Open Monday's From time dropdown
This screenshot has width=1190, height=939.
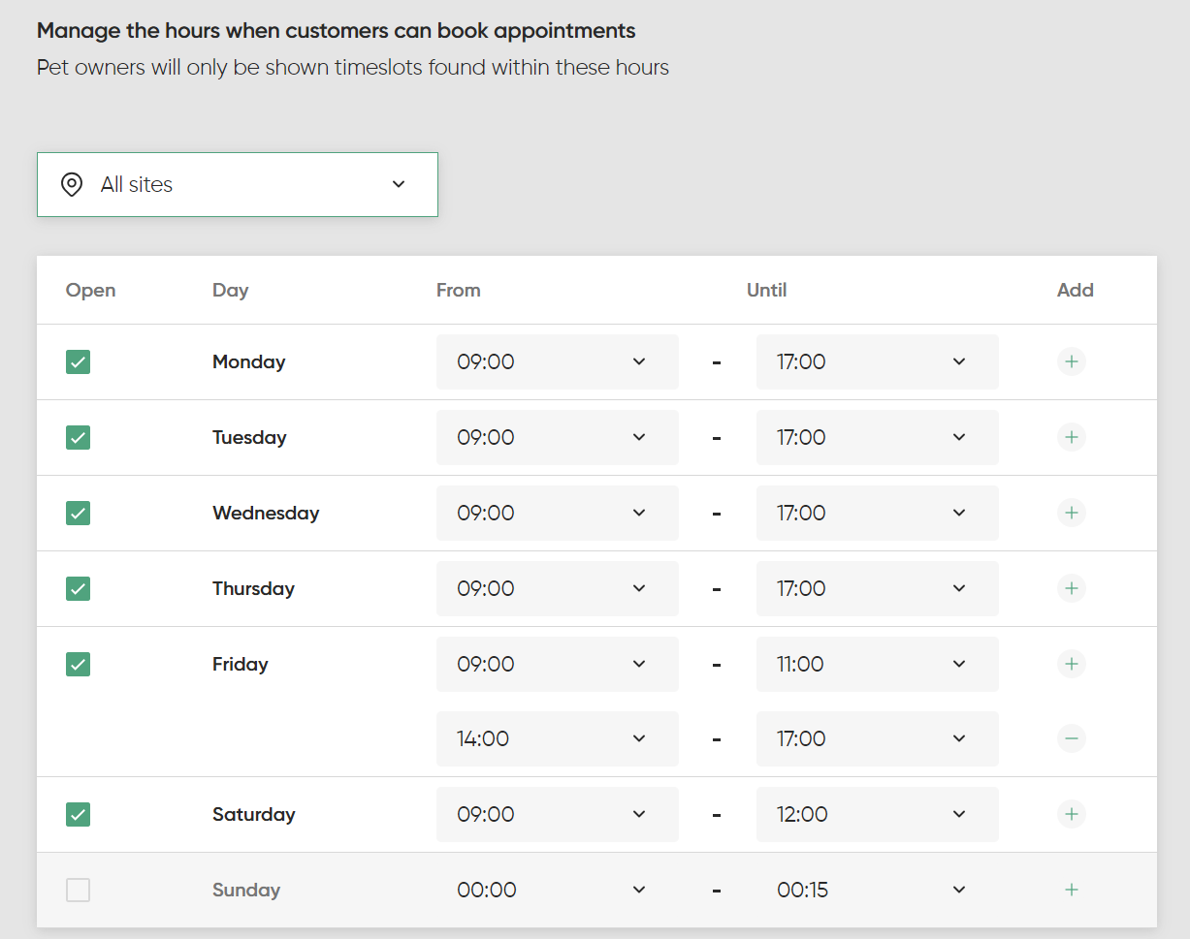(557, 362)
